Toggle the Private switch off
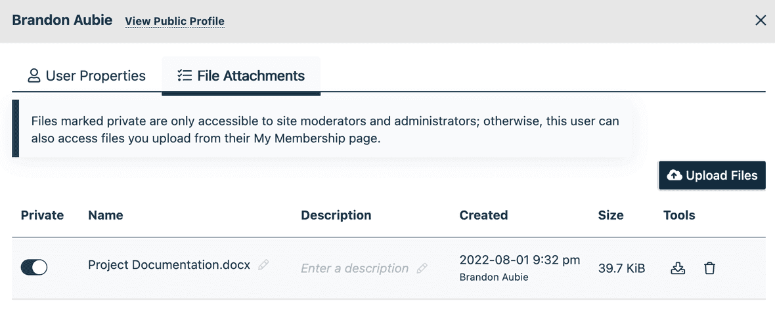 click(34, 267)
